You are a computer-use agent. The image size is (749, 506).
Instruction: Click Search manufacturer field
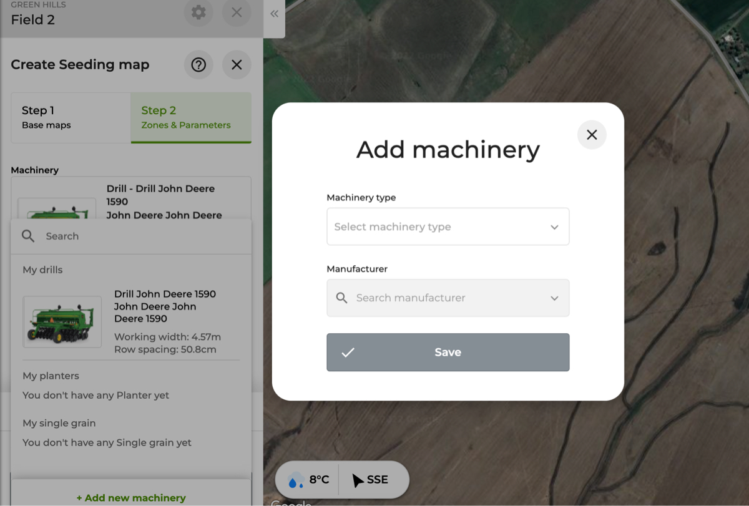pos(448,298)
